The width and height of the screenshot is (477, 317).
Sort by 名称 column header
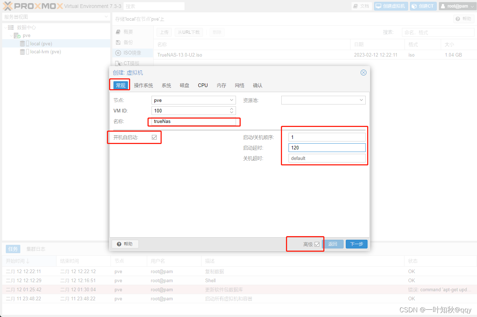(252, 44)
